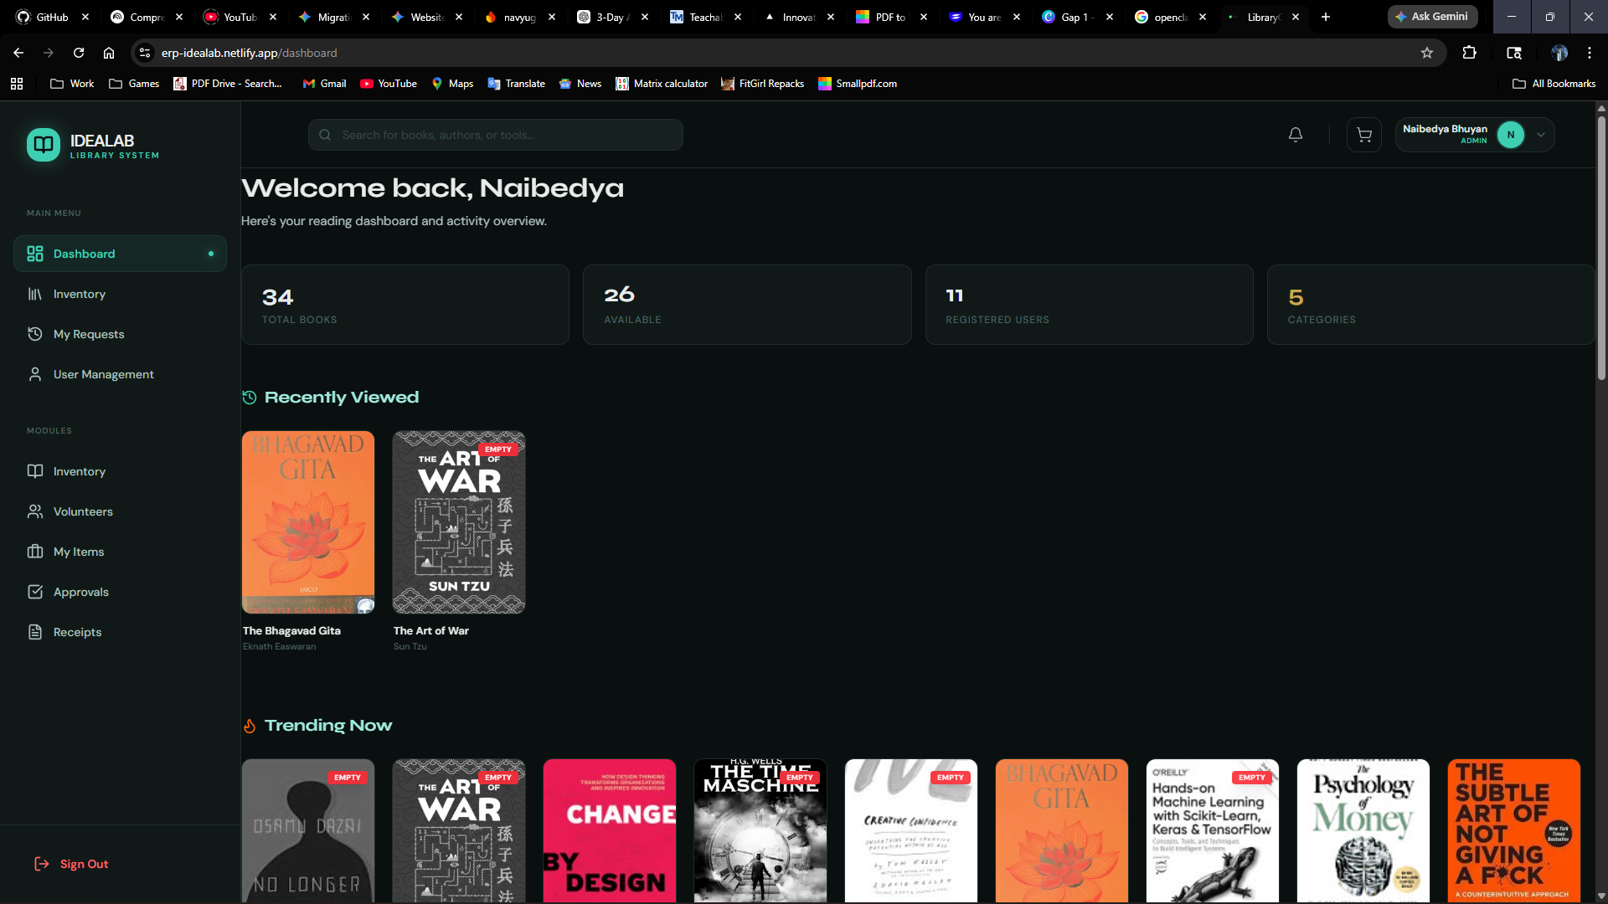Open the Volunteers module
The image size is (1608, 904).
tap(120, 511)
